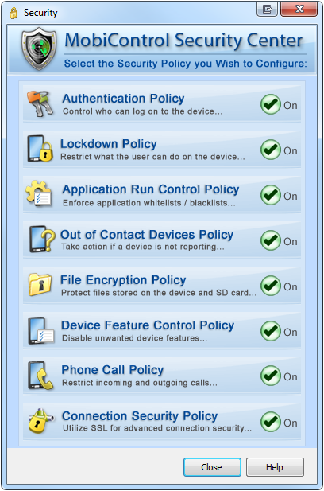Screen dimensions: 324x491
Task: Click the keys icon for Authentication Policy
Action: tap(40, 103)
